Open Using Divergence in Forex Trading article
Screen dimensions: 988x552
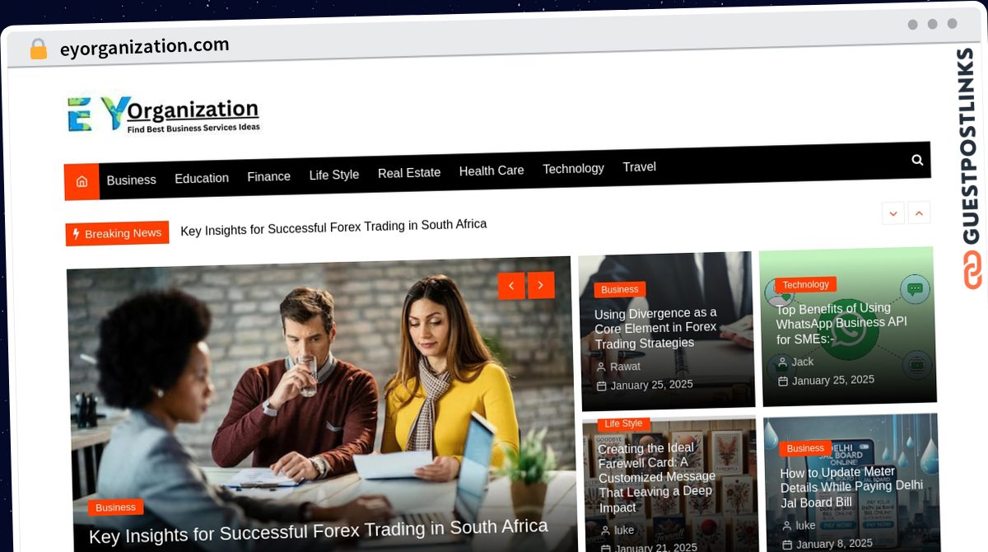(656, 328)
